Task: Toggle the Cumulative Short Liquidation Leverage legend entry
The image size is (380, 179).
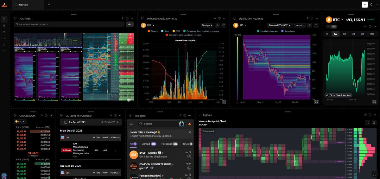Action: 201,31
